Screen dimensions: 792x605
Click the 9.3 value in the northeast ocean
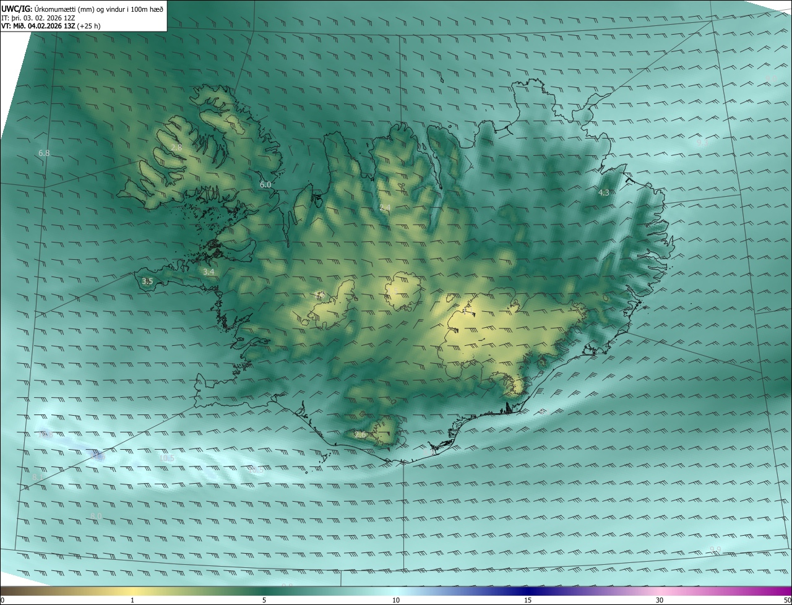[702, 142]
